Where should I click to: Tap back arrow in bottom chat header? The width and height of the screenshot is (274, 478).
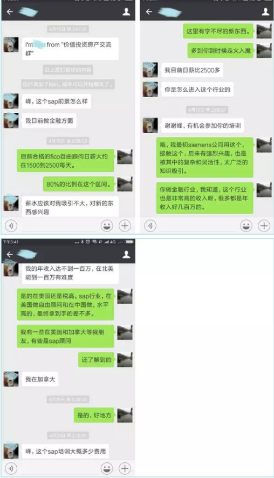10,255
